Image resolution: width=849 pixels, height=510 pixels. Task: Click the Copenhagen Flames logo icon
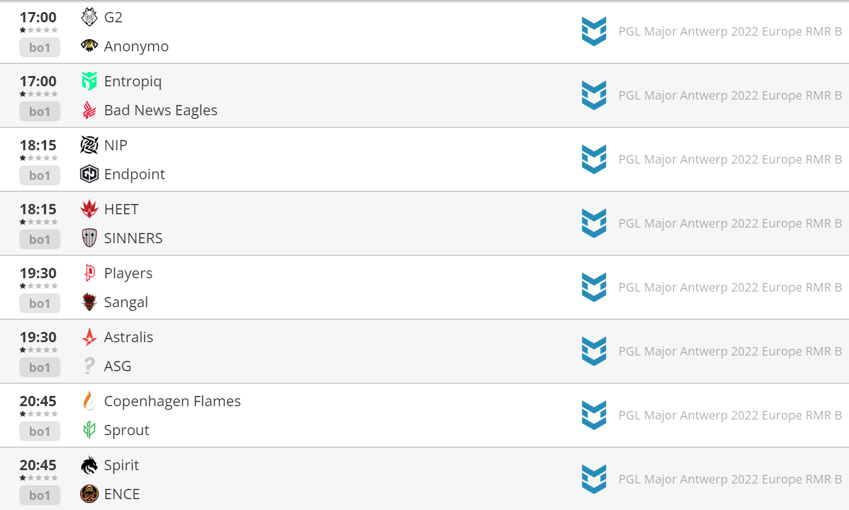89,401
